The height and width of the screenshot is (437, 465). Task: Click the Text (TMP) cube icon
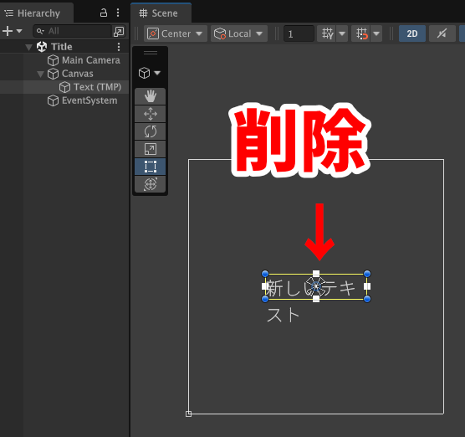pos(64,87)
